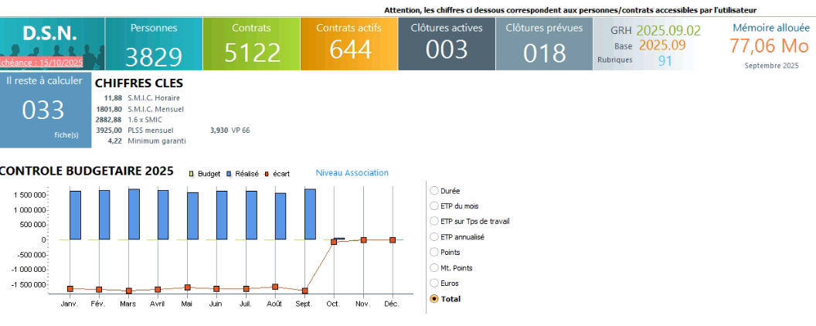This screenshot has height=326, width=816.
Task: Click the Il reste à calculer tile
Action: 44,109
